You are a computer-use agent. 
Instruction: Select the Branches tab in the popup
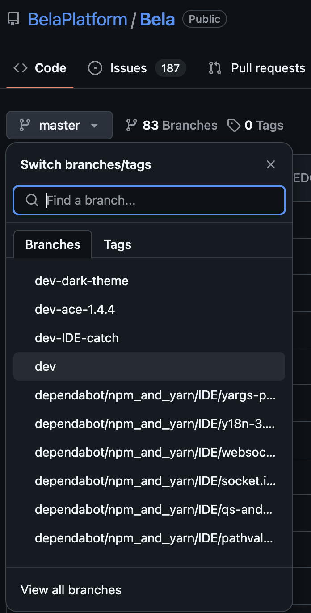(x=53, y=244)
